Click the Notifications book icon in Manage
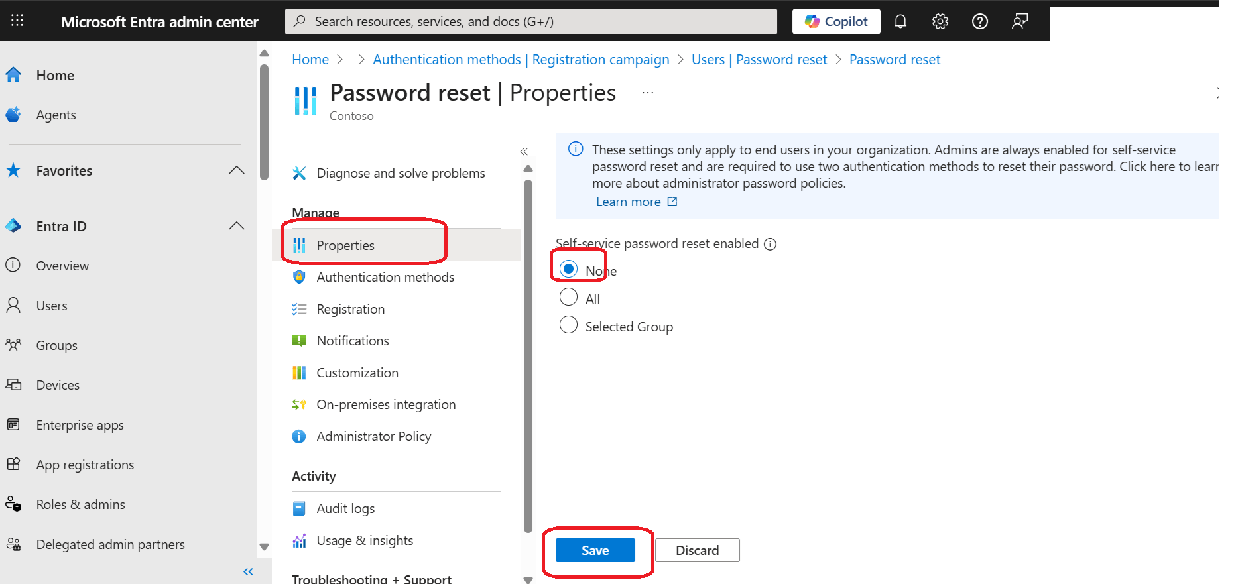Viewport: 1234px width, 584px height. tap(300, 340)
